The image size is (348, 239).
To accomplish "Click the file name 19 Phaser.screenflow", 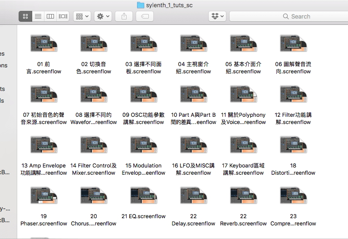I will [x=44, y=220].
